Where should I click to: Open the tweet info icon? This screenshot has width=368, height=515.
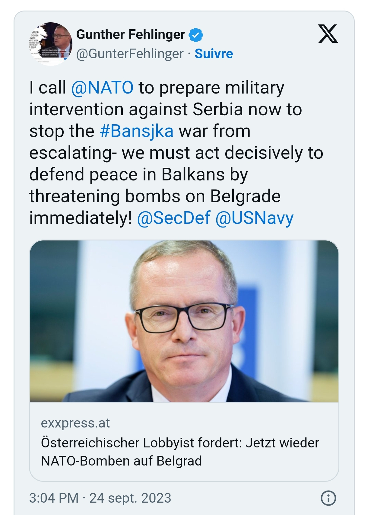tap(328, 498)
